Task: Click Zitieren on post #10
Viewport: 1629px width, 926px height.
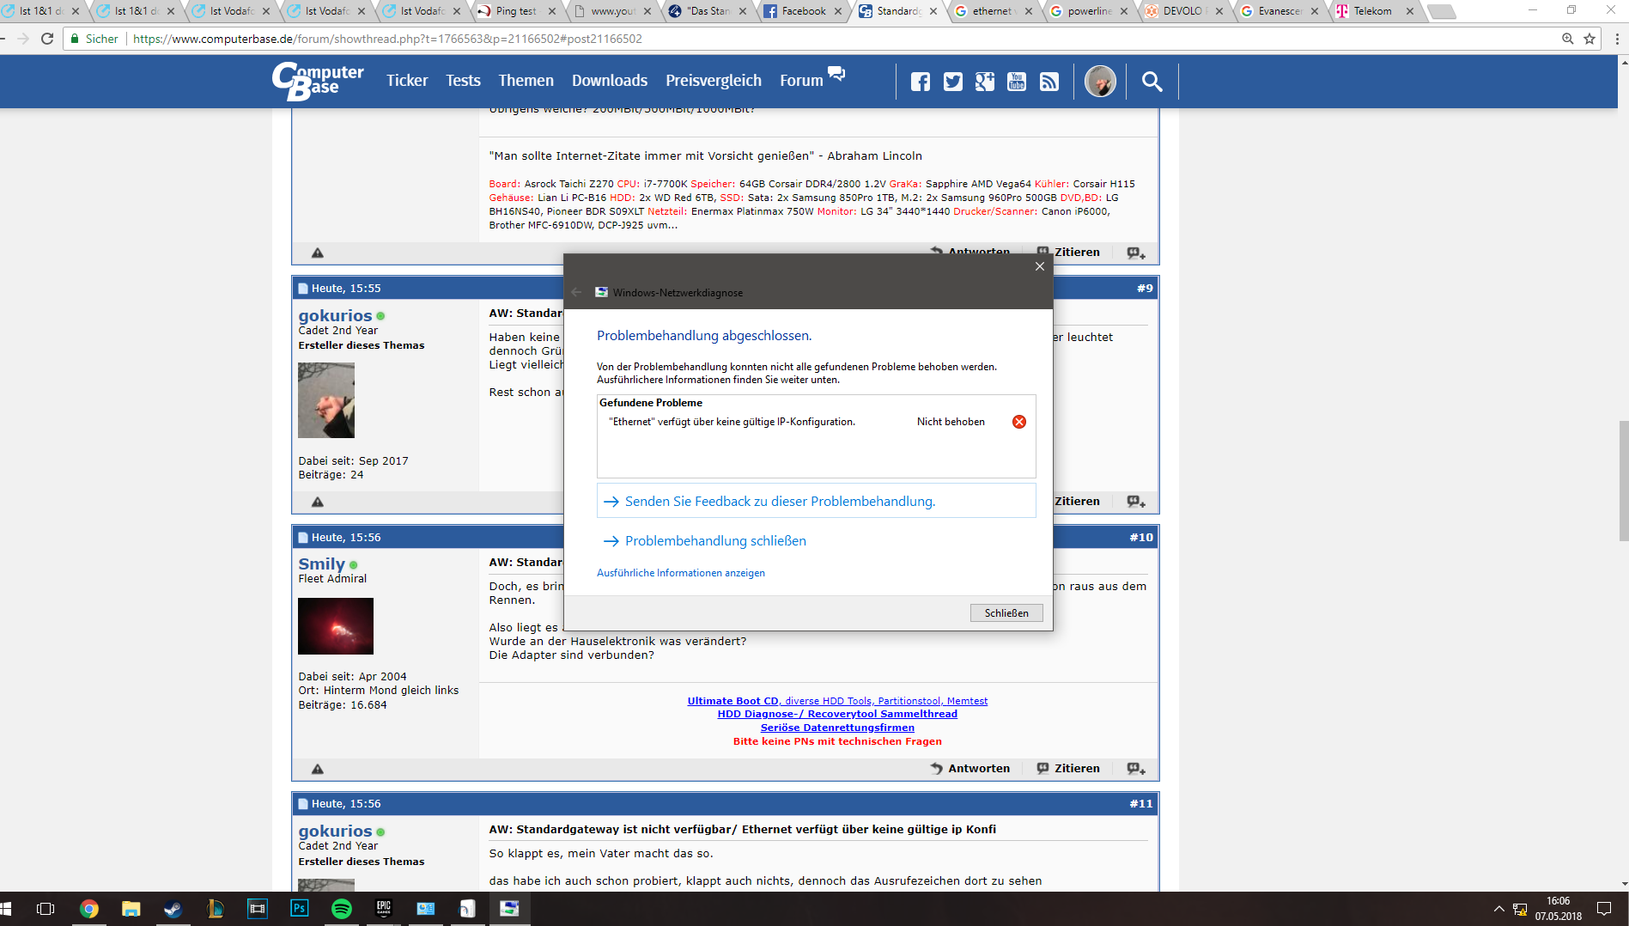Action: coord(1068,769)
